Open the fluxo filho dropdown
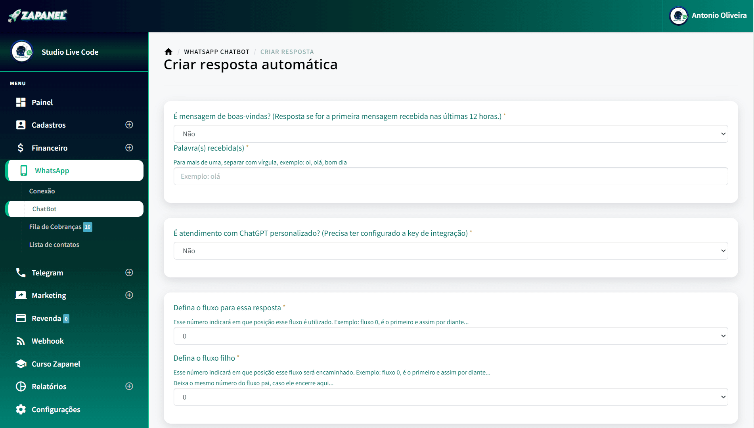Image resolution: width=754 pixels, height=428 pixels. coord(450,397)
